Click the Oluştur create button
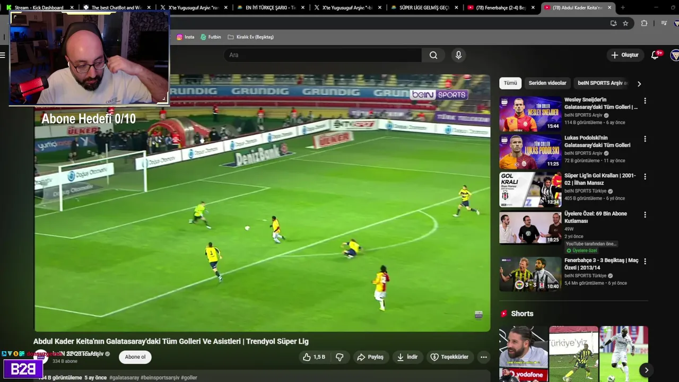679x382 pixels. click(624, 55)
